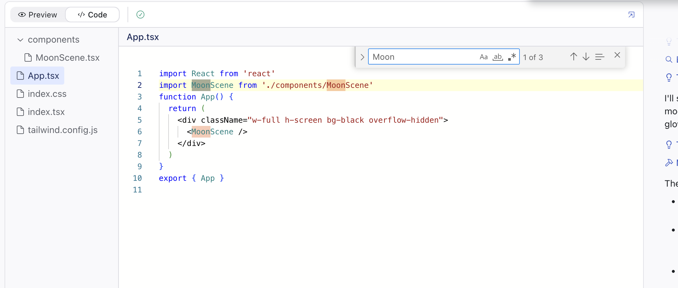Enable regular expression search toggle
This screenshot has width=678, height=288.
pos(512,57)
